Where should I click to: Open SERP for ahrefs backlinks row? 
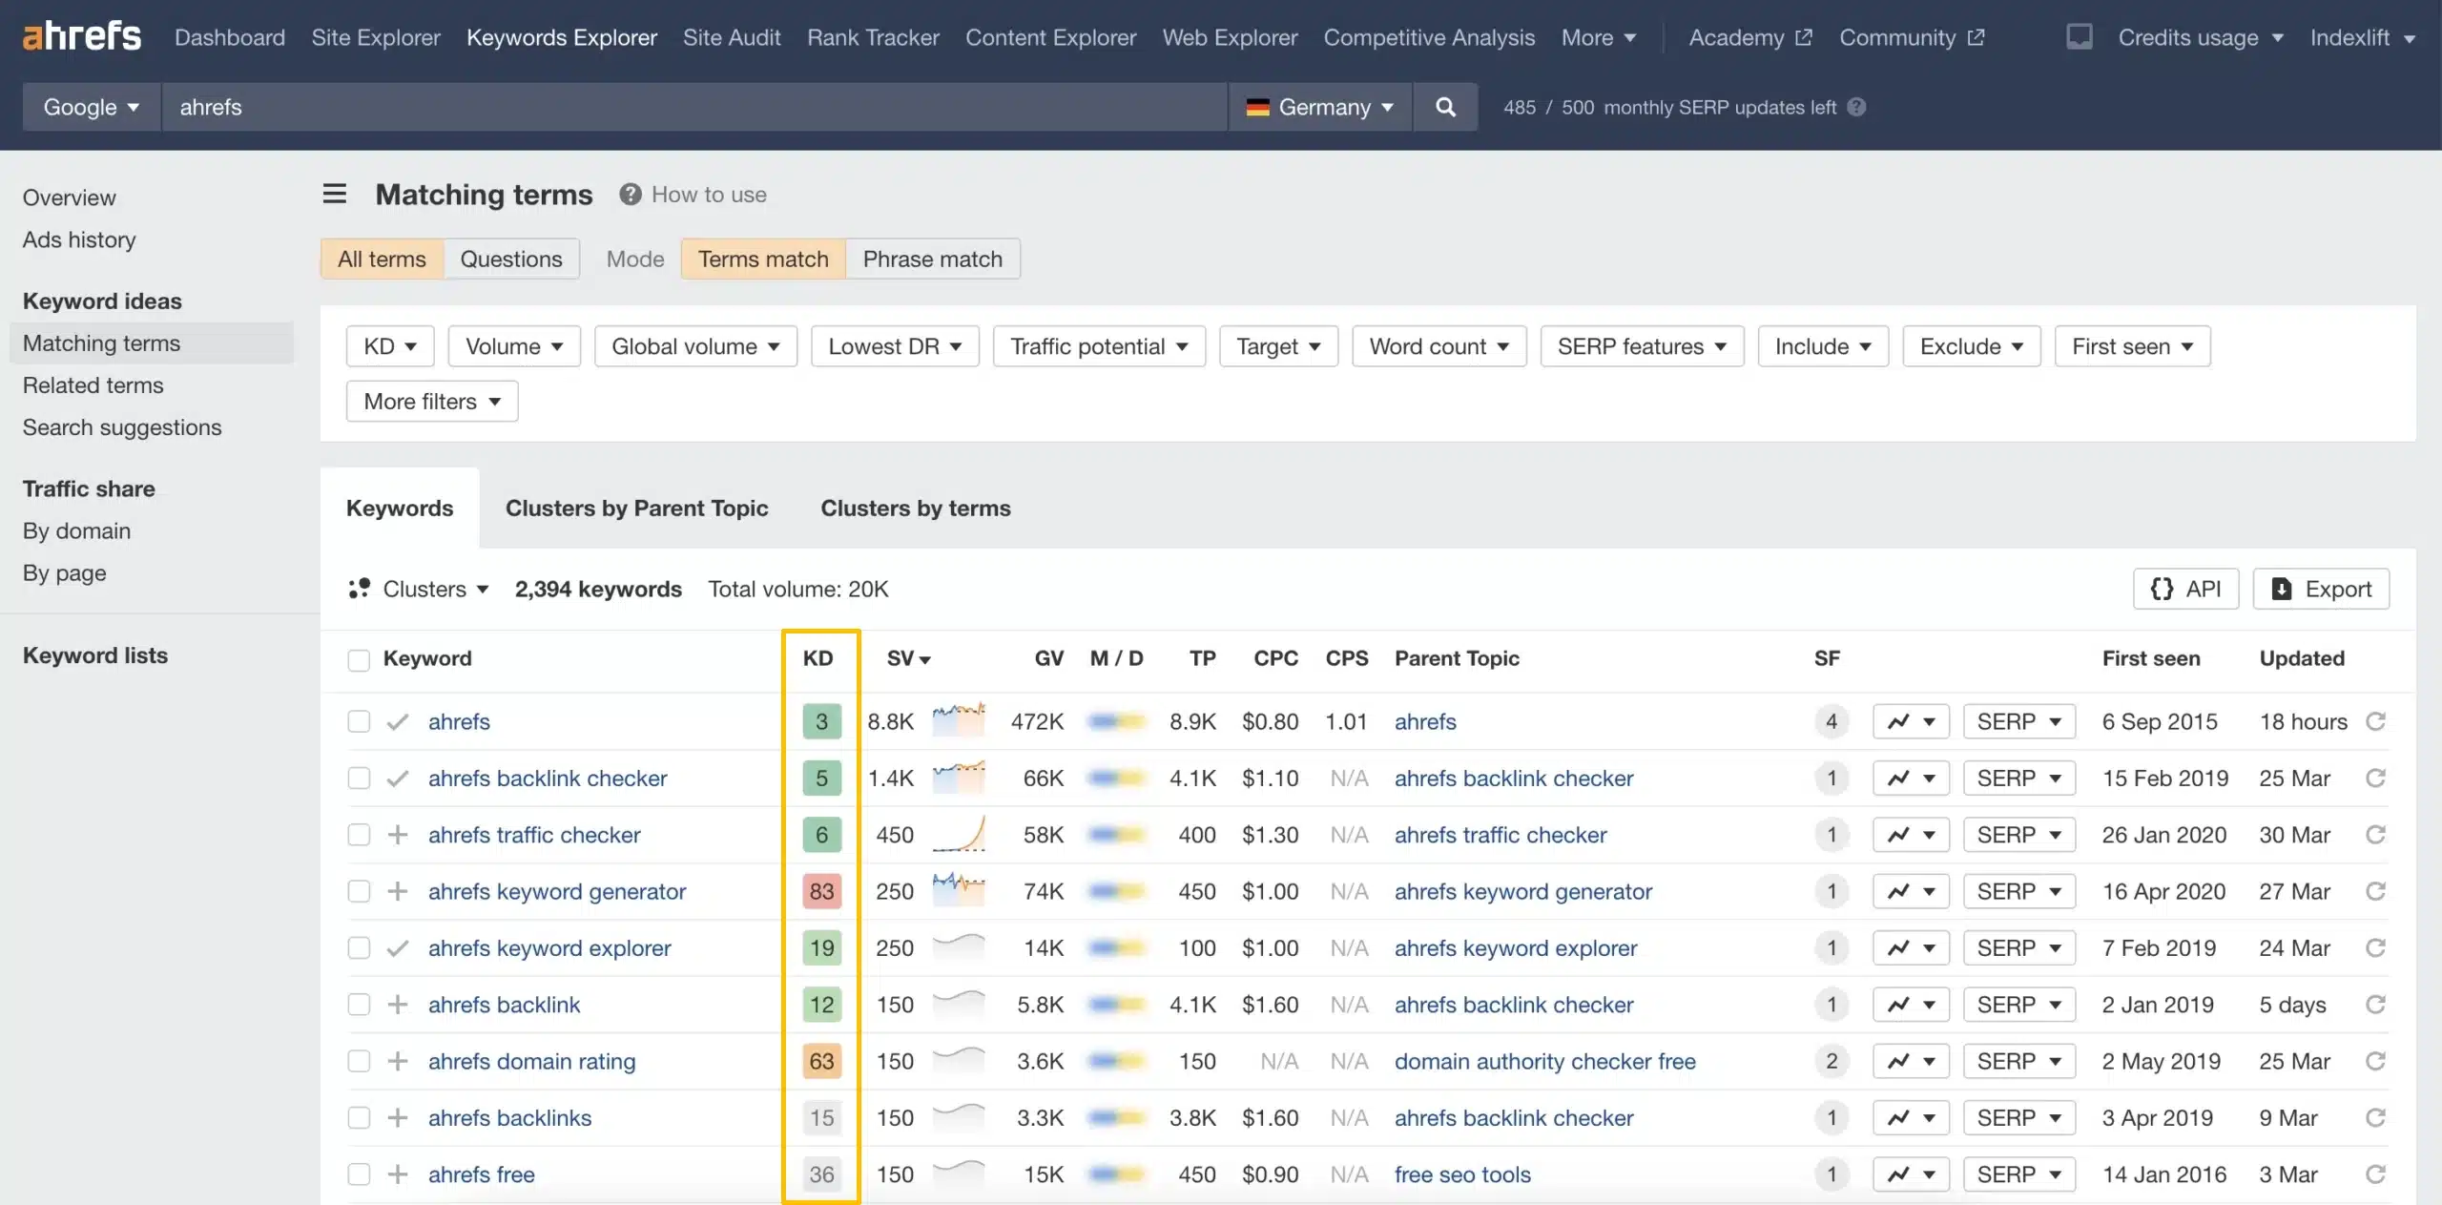(2018, 1117)
